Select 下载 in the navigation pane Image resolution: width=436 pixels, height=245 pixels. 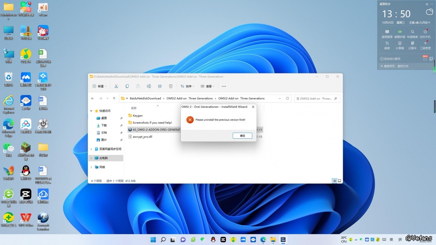click(104, 125)
